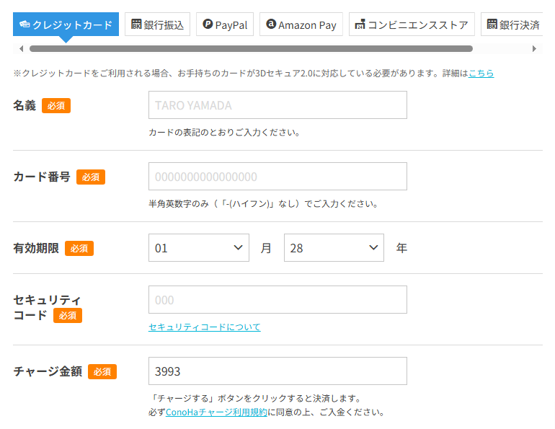
Task: Click the credit card icon in first tab
Action: click(25, 25)
